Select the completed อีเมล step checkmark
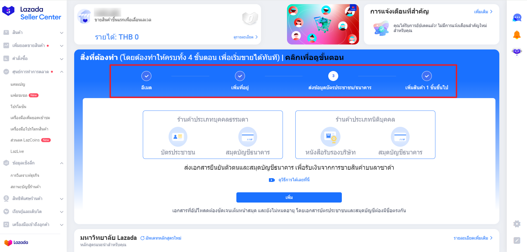The height and width of the screenshot is (252, 527). (x=146, y=76)
